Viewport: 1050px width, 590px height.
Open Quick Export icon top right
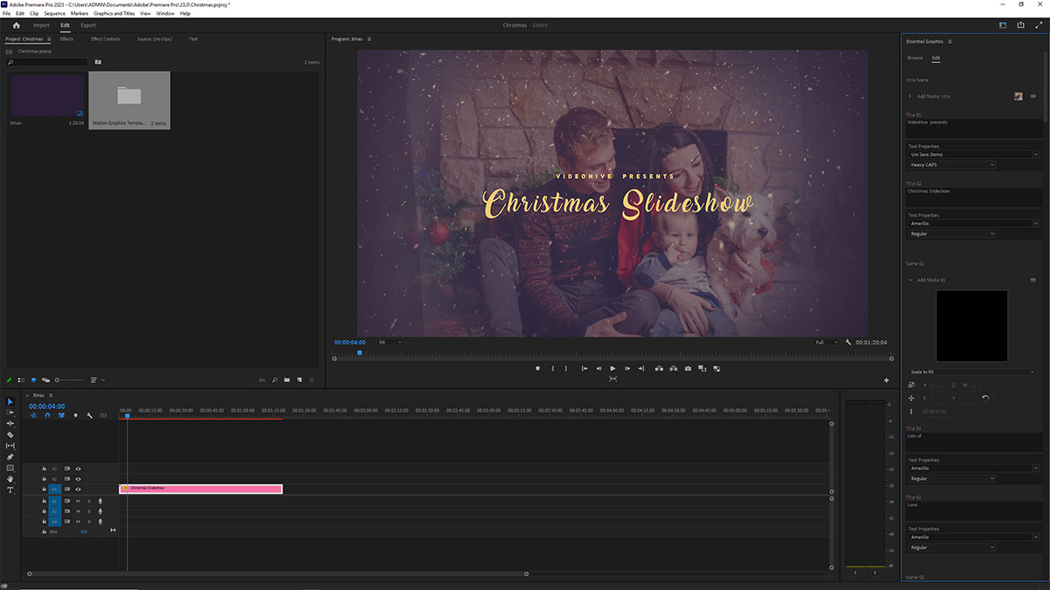pyautogui.click(x=1021, y=25)
